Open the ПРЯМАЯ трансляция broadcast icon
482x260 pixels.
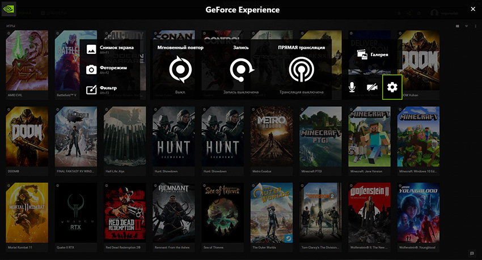pyautogui.click(x=301, y=70)
